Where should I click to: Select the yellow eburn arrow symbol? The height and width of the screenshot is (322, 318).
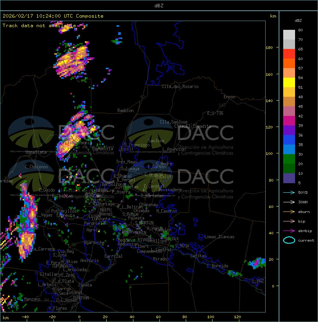click(289, 212)
